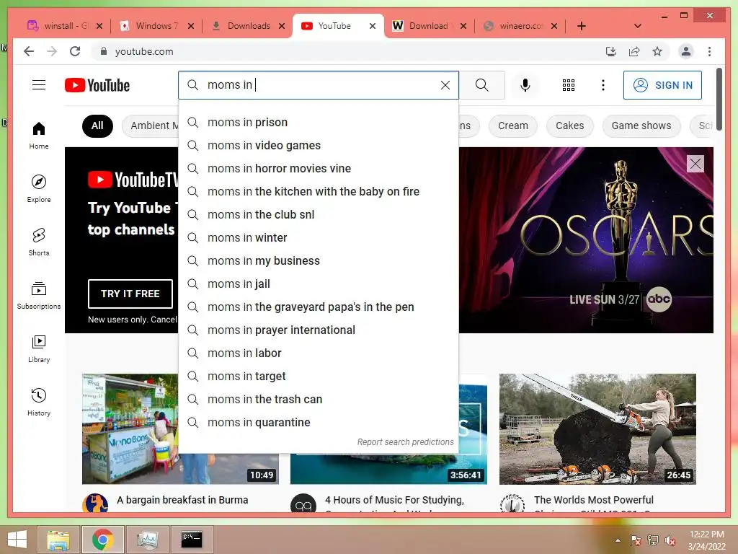Share this page via the share icon
The width and height of the screenshot is (738, 554).
(x=634, y=51)
